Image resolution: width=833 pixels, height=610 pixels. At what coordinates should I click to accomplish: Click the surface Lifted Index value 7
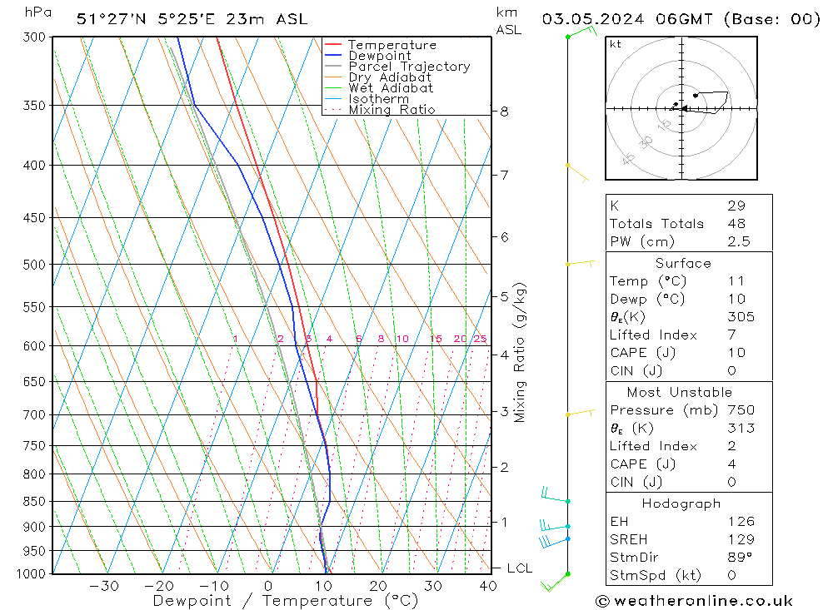(x=732, y=335)
